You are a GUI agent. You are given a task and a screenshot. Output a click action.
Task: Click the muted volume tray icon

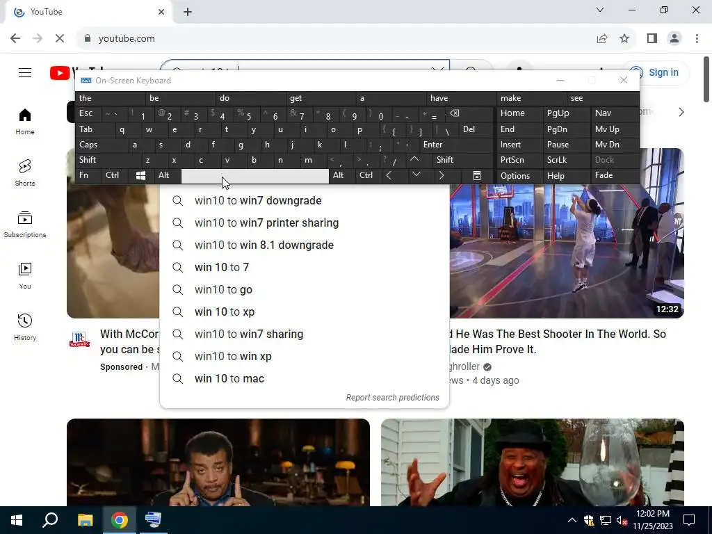point(622,520)
